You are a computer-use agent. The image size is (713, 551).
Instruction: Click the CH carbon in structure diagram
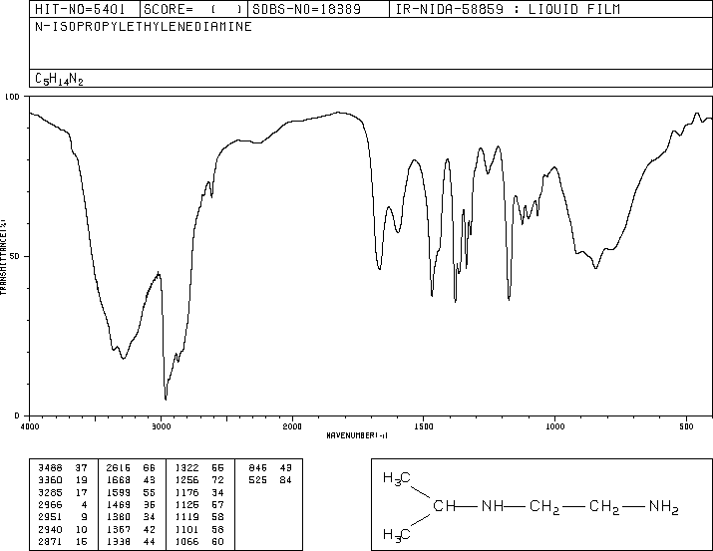pos(444,506)
